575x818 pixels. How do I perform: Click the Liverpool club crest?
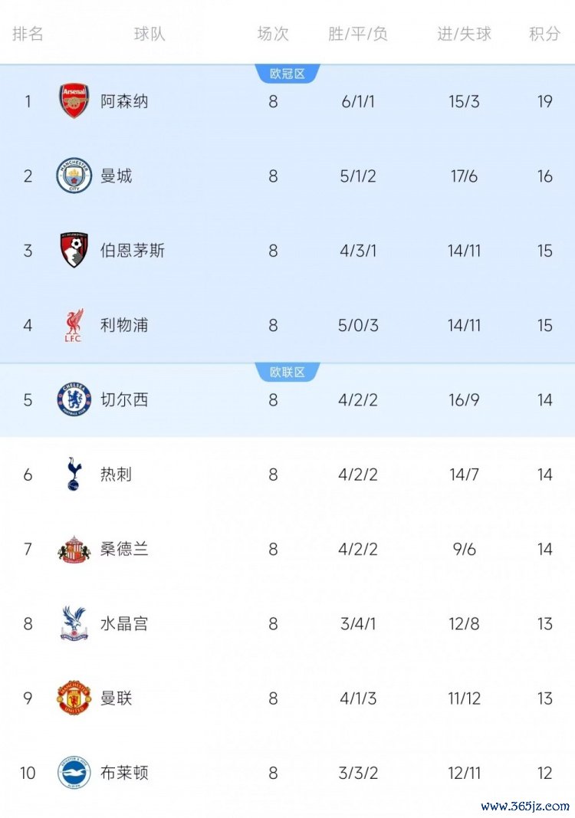74,325
